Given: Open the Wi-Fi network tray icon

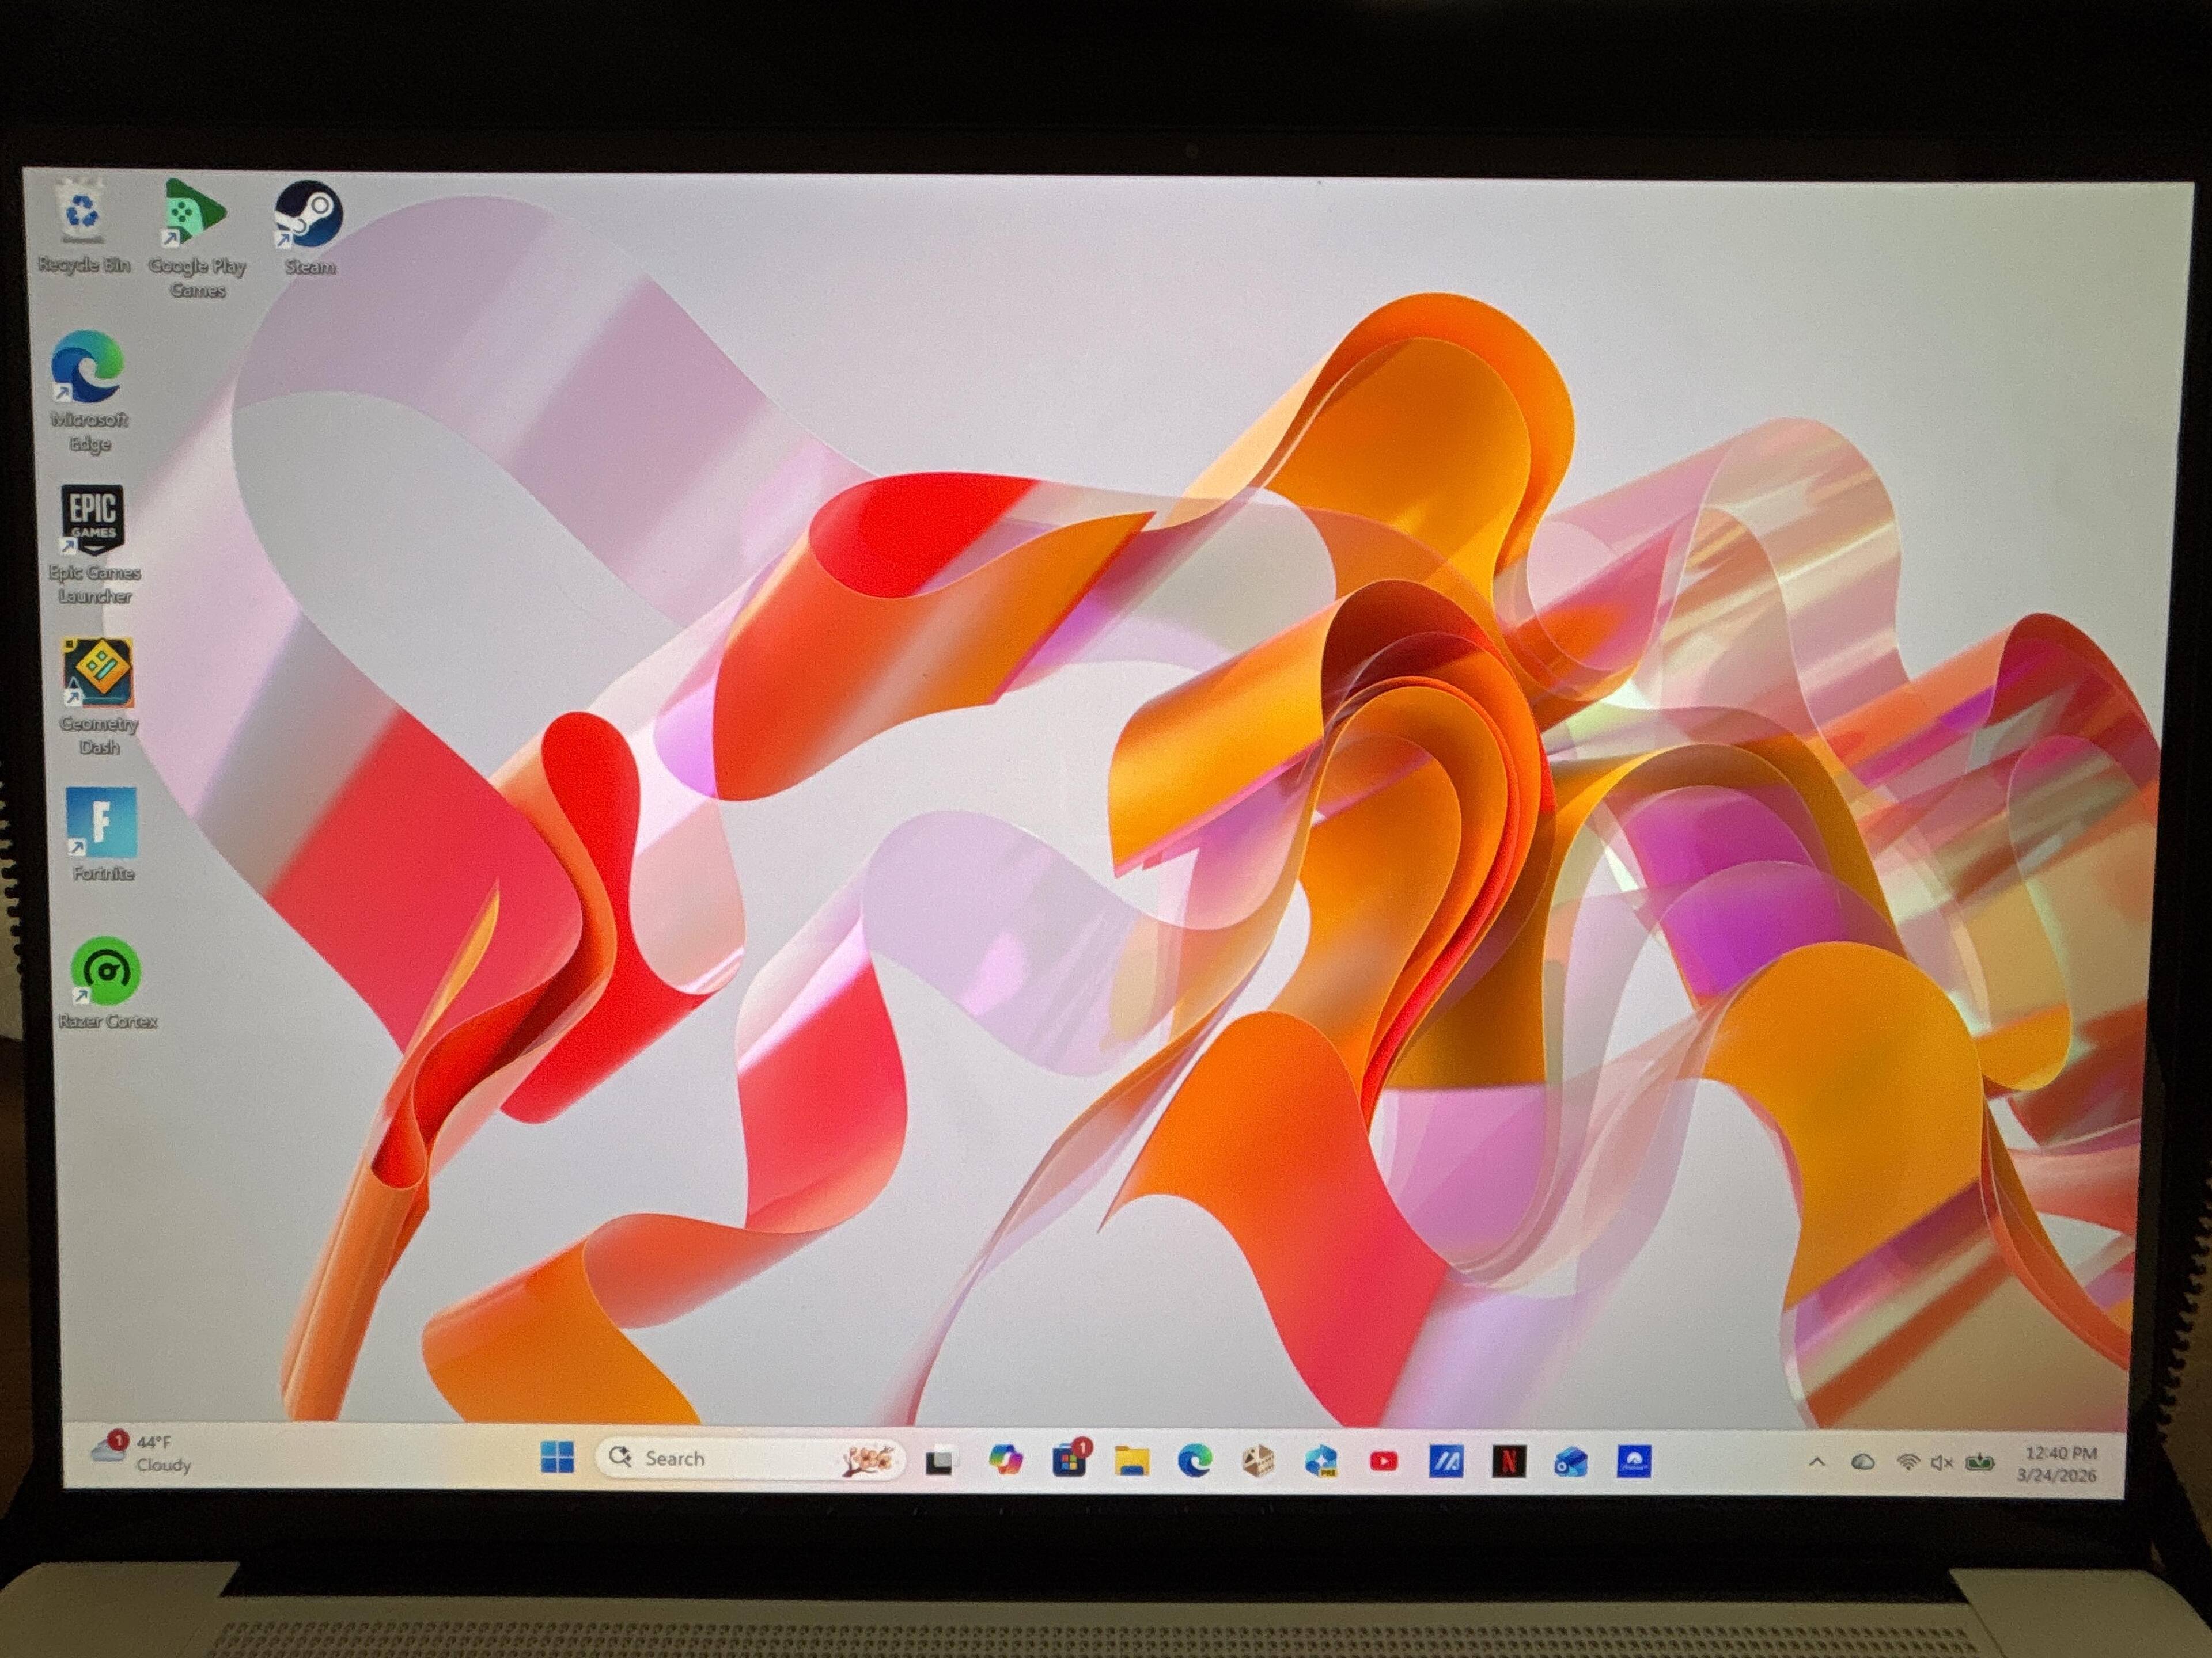Looking at the screenshot, I should coord(1908,1463).
